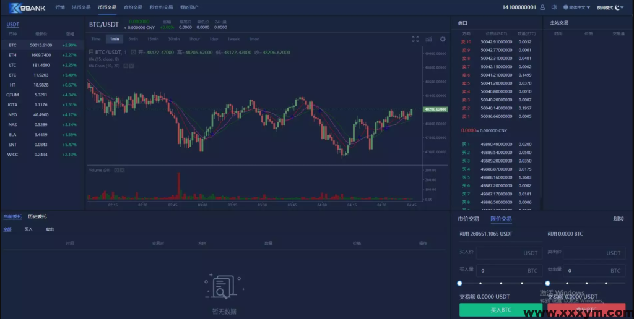Image resolution: width=634 pixels, height=319 pixels.
Task: Select the 市价交易 market order tab
Action: point(468,219)
